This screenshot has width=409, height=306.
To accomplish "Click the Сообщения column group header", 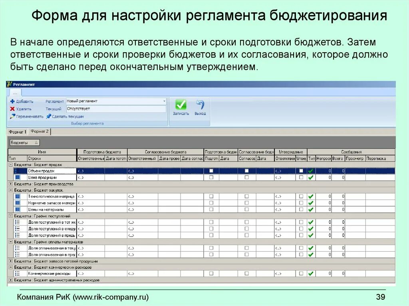I will tap(351, 152).
